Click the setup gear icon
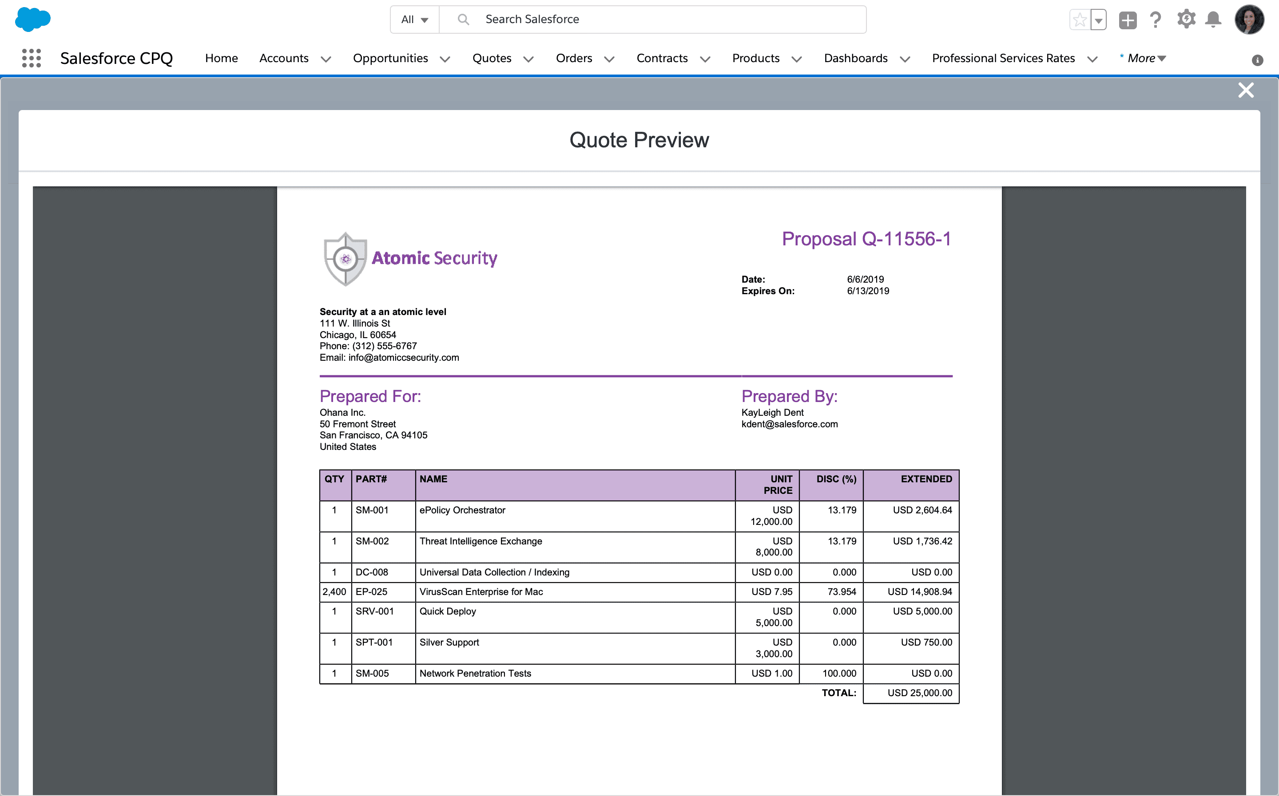 (1186, 19)
